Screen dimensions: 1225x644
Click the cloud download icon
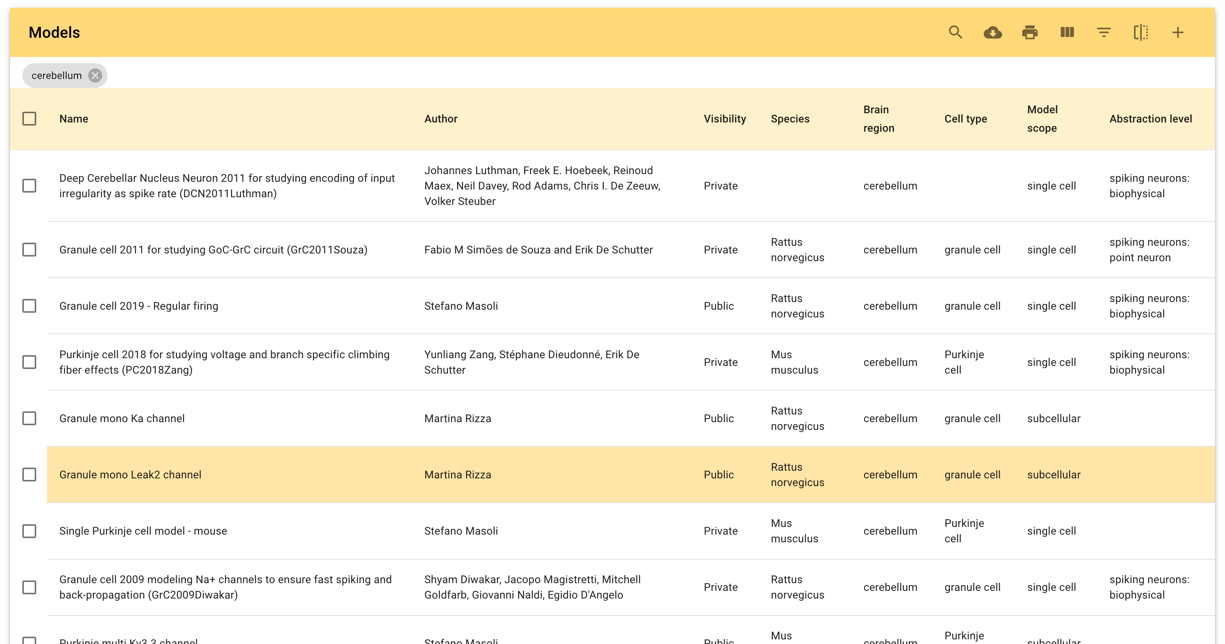(x=993, y=32)
